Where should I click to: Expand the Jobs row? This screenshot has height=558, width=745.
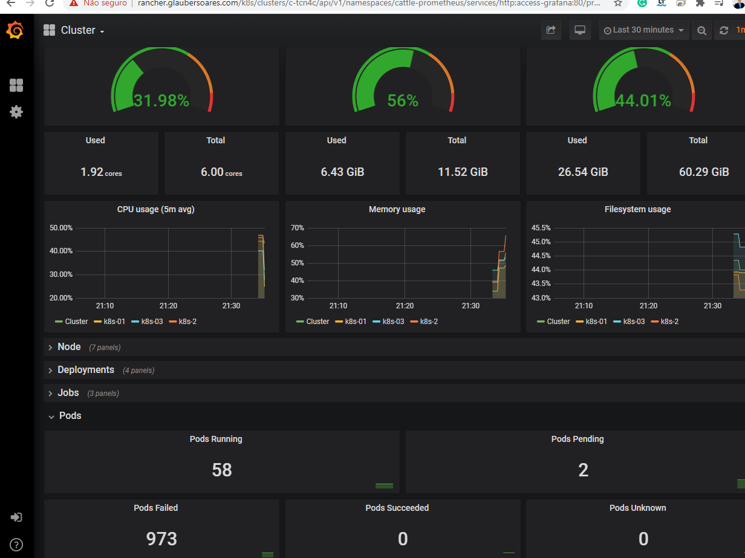68,392
